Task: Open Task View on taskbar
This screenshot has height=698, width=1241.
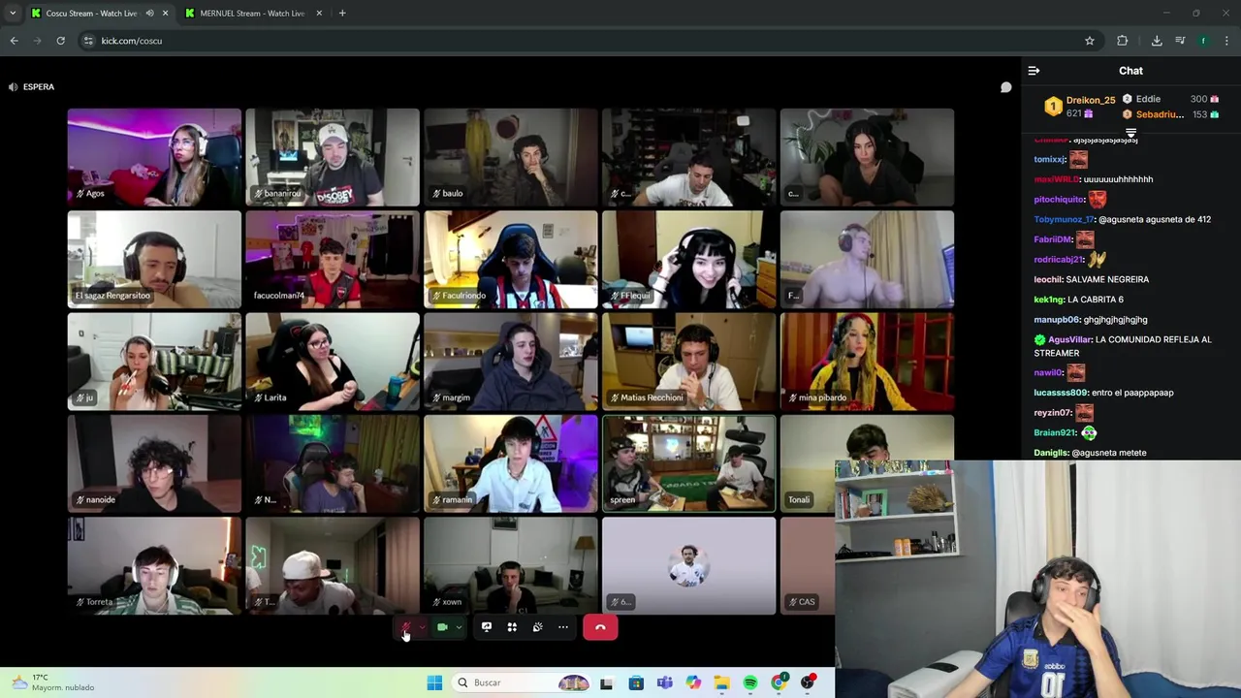Action: (606, 682)
